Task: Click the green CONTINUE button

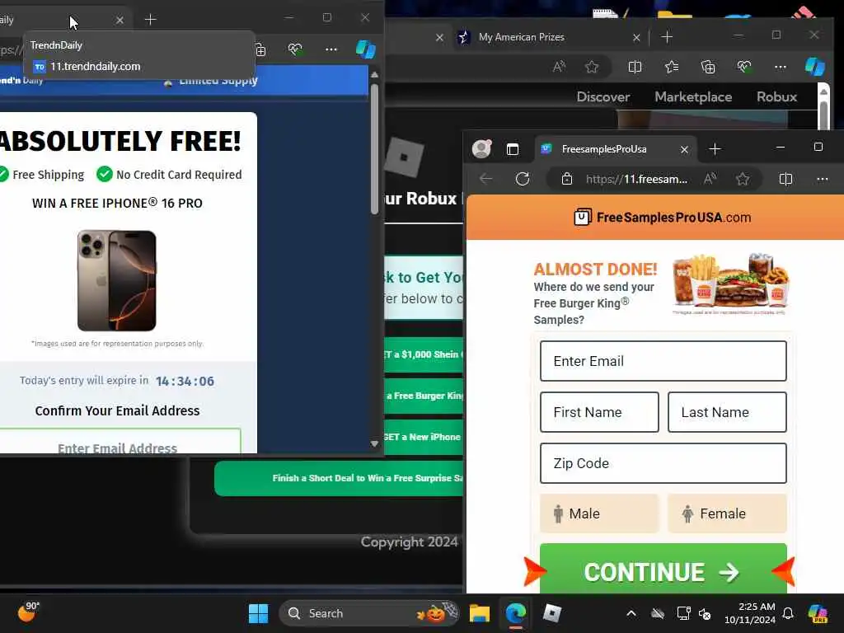Action: coord(663,570)
